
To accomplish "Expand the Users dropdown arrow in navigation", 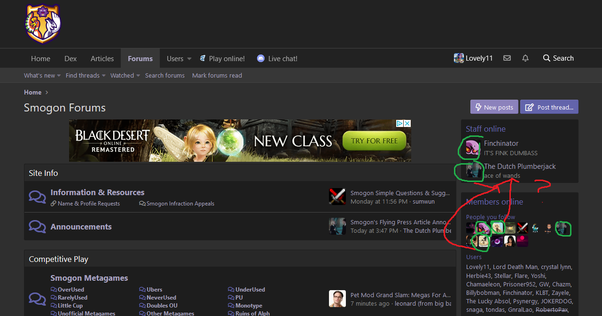I will (189, 59).
